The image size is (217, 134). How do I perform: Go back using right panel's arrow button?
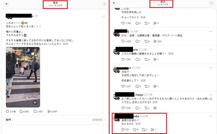click(114, 3)
